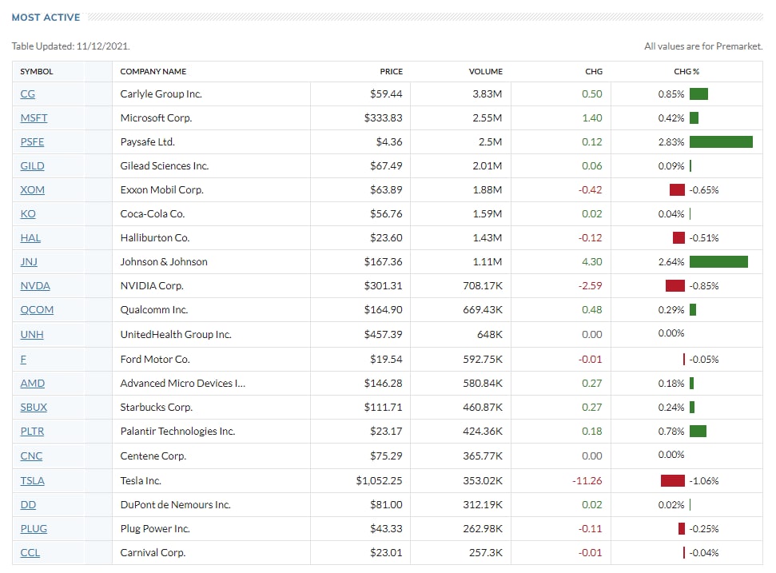Click the SYMBOL column header
This screenshot has height=573, width=776.
point(37,72)
